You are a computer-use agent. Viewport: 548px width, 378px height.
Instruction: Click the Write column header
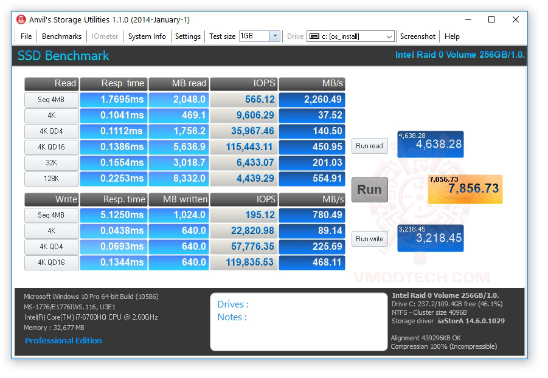coord(51,199)
